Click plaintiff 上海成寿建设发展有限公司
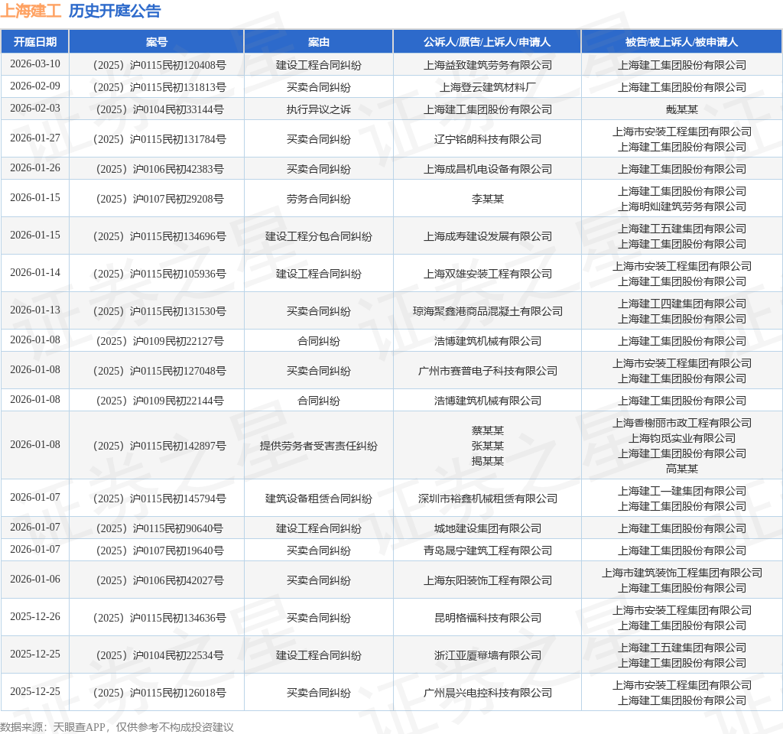783x734 pixels. pyautogui.click(x=488, y=236)
